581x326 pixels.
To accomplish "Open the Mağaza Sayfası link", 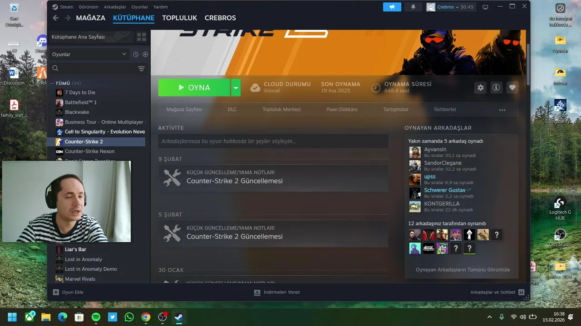I will [184, 110].
